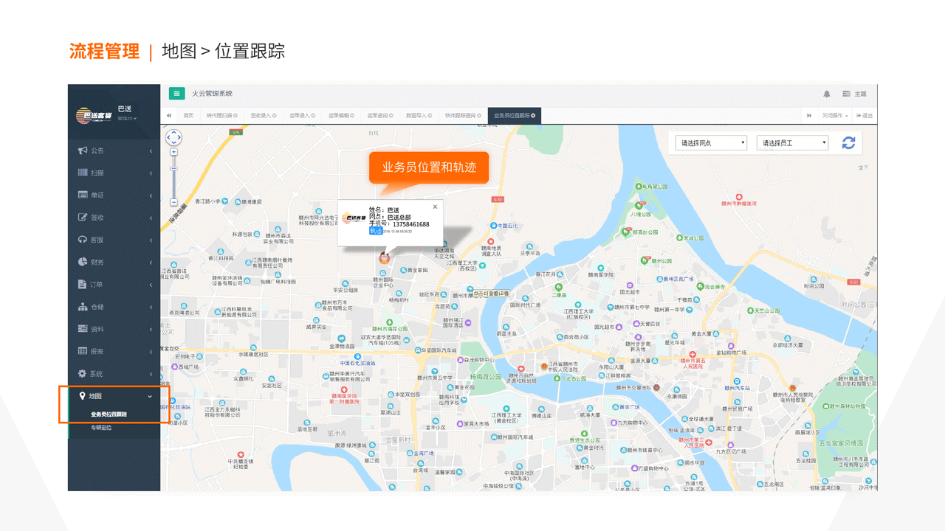Image resolution: width=945 pixels, height=531 pixels.
Task: Open the 公告 announcements megaphone icon
Action: pyautogui.click(x=83, y=150)
